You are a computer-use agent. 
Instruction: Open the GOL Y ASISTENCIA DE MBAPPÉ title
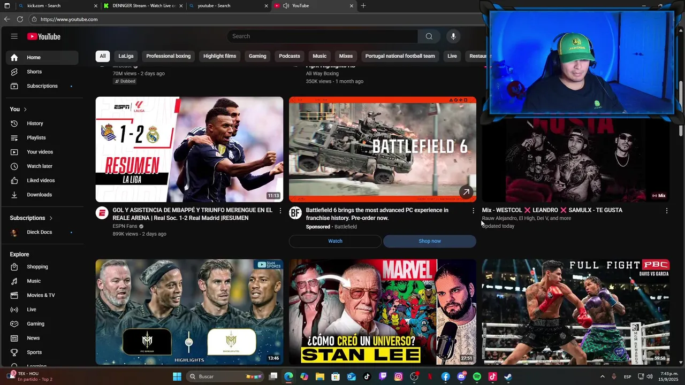pos(192,214)
